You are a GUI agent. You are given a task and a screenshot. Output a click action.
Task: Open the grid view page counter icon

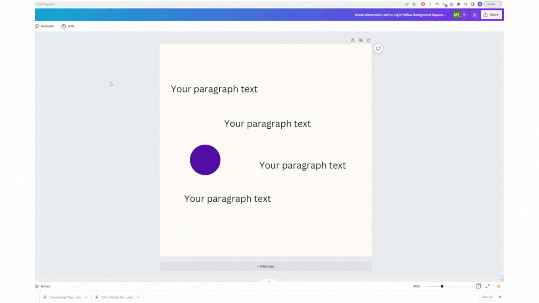tap(478, 286)
